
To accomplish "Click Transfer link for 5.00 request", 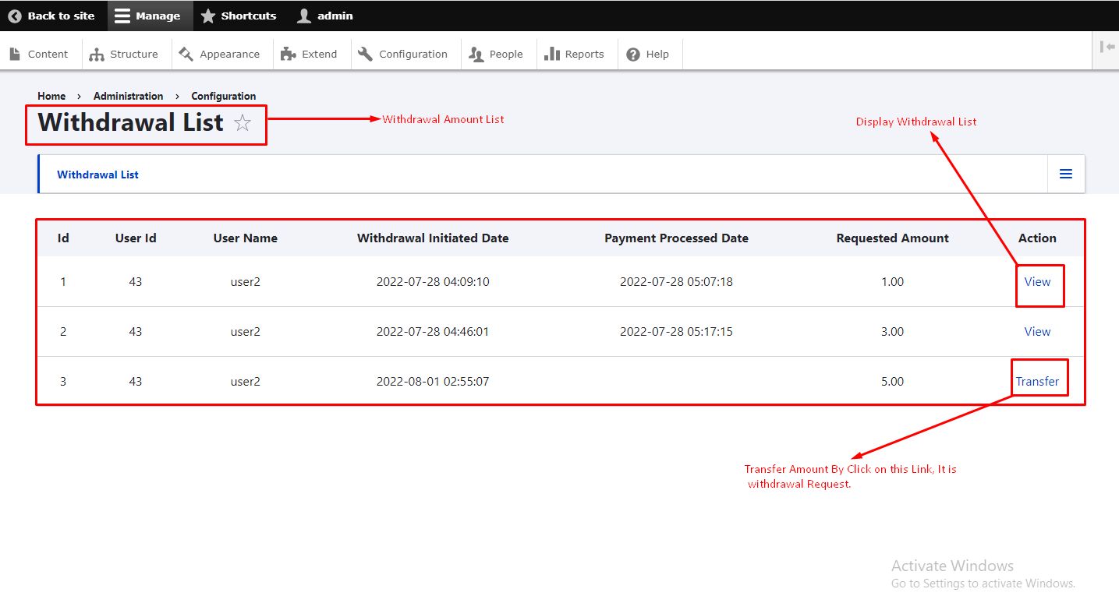I will 1037,382.
